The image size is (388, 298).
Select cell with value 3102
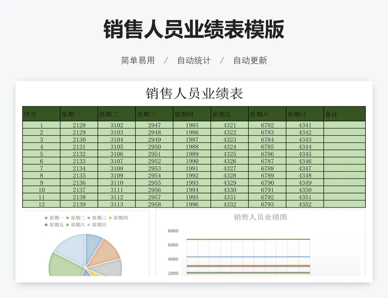(116, 125)
